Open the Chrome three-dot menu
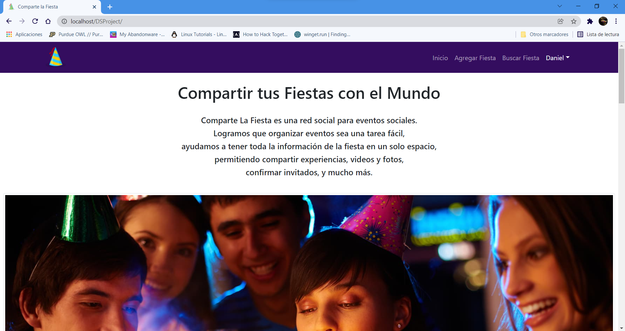 click(616, 21)
